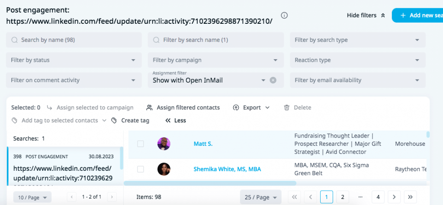443x205 pixels.
Task: Open Matt S. contact link
Action: pyautogui.click(x=203, y=144)
